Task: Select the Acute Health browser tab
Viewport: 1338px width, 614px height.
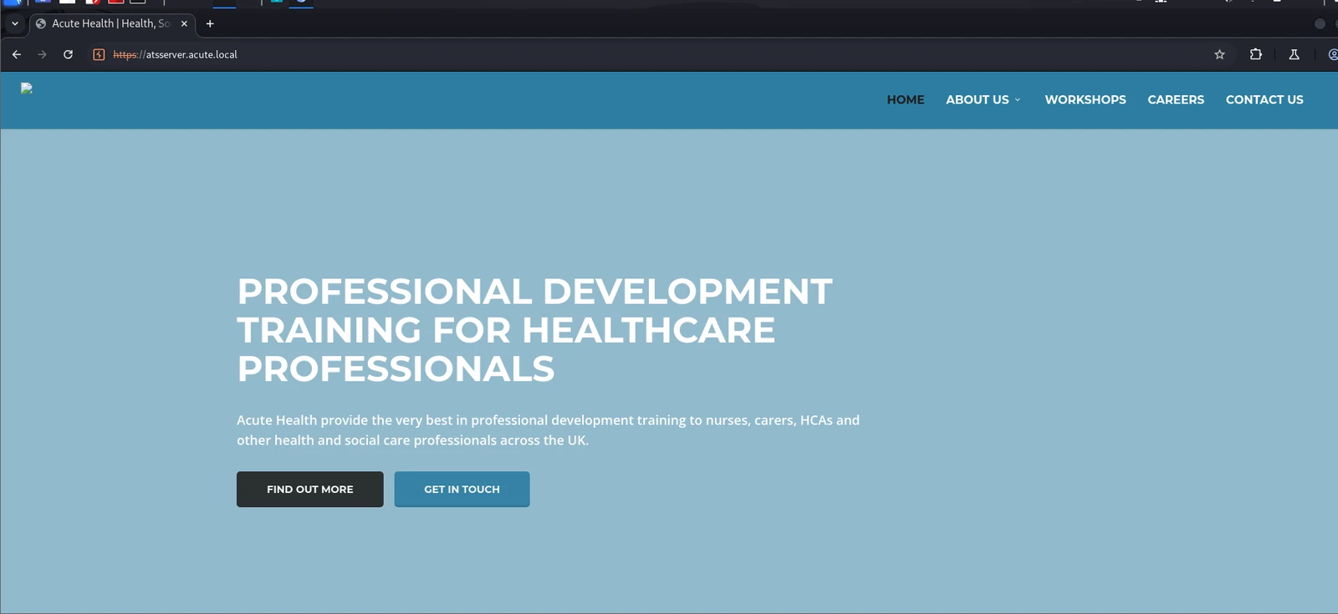Action: point(113,23)
